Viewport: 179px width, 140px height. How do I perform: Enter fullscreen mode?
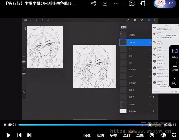(174, 135)
